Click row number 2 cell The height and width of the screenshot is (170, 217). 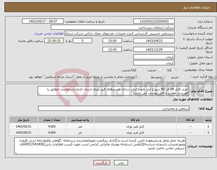click(x=208, y=132)
